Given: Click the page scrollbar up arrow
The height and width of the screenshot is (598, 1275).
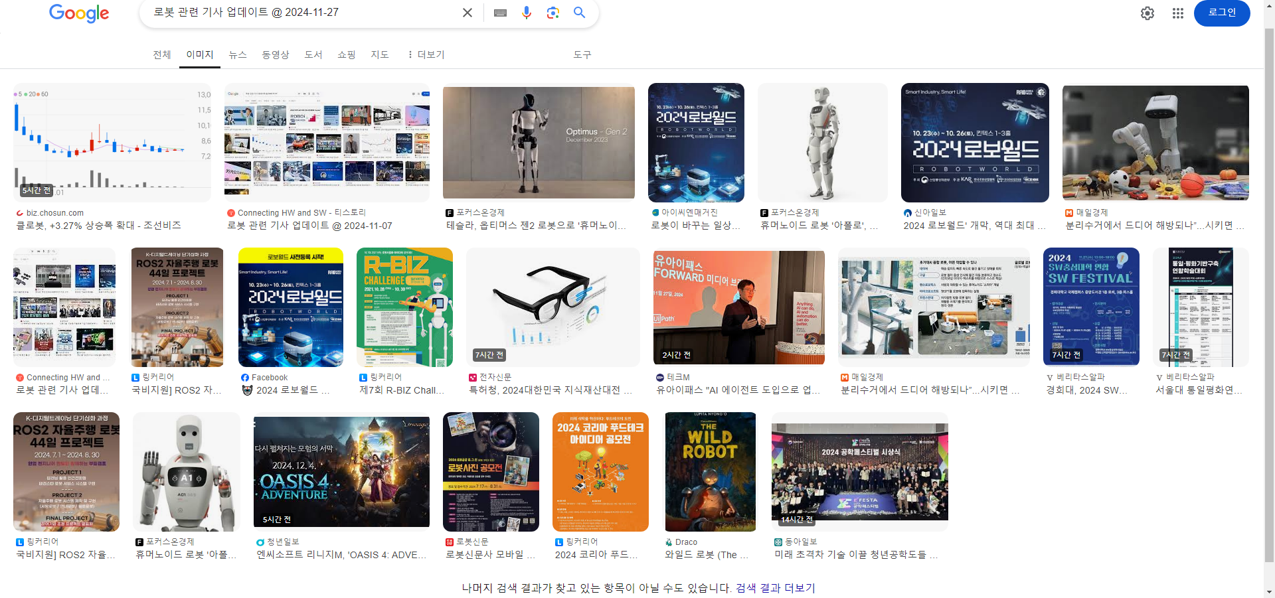Looking at the screenshot, I should (x=1269, y=4).
